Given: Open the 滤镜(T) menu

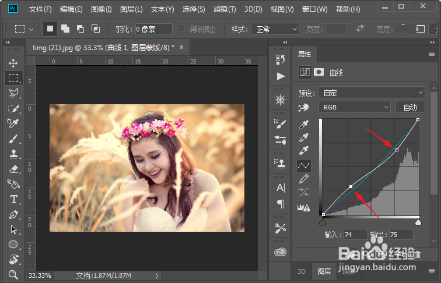Looking at the screenshot, I should (x=225, y=9).
